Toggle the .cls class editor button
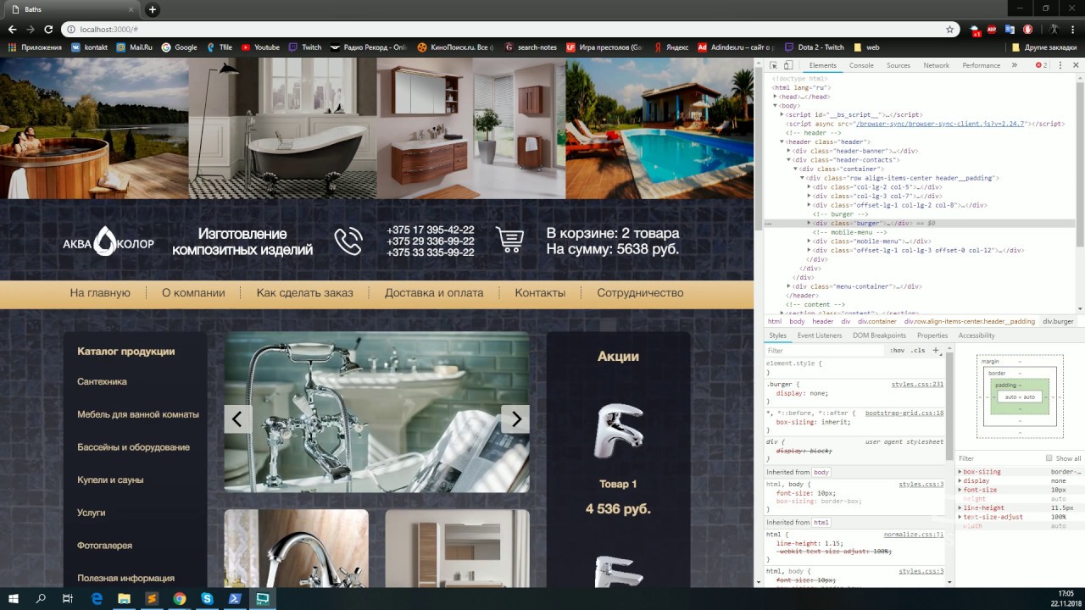 pos(918,350)
